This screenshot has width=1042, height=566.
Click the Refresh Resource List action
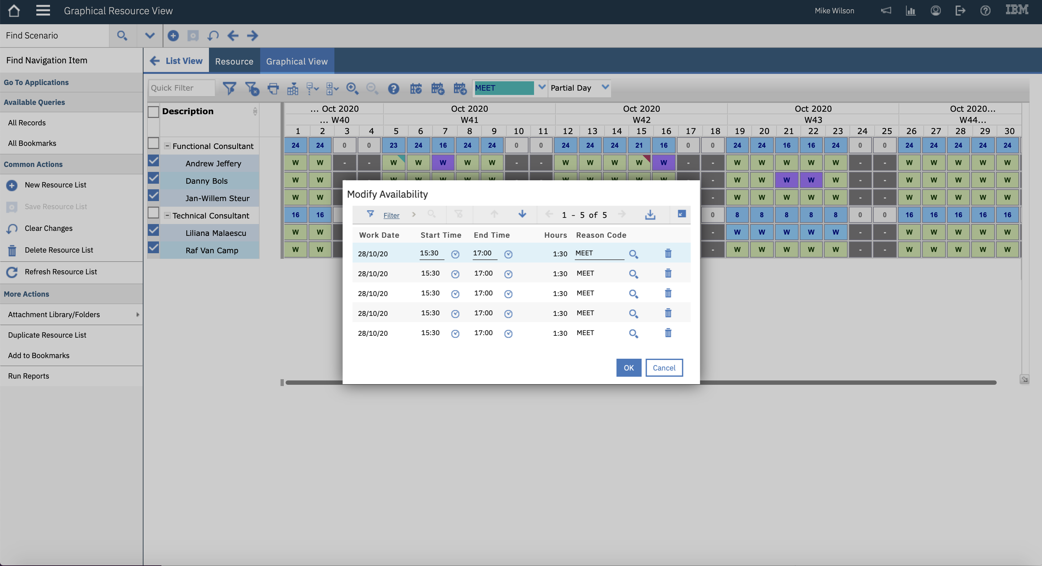point(60,272)
